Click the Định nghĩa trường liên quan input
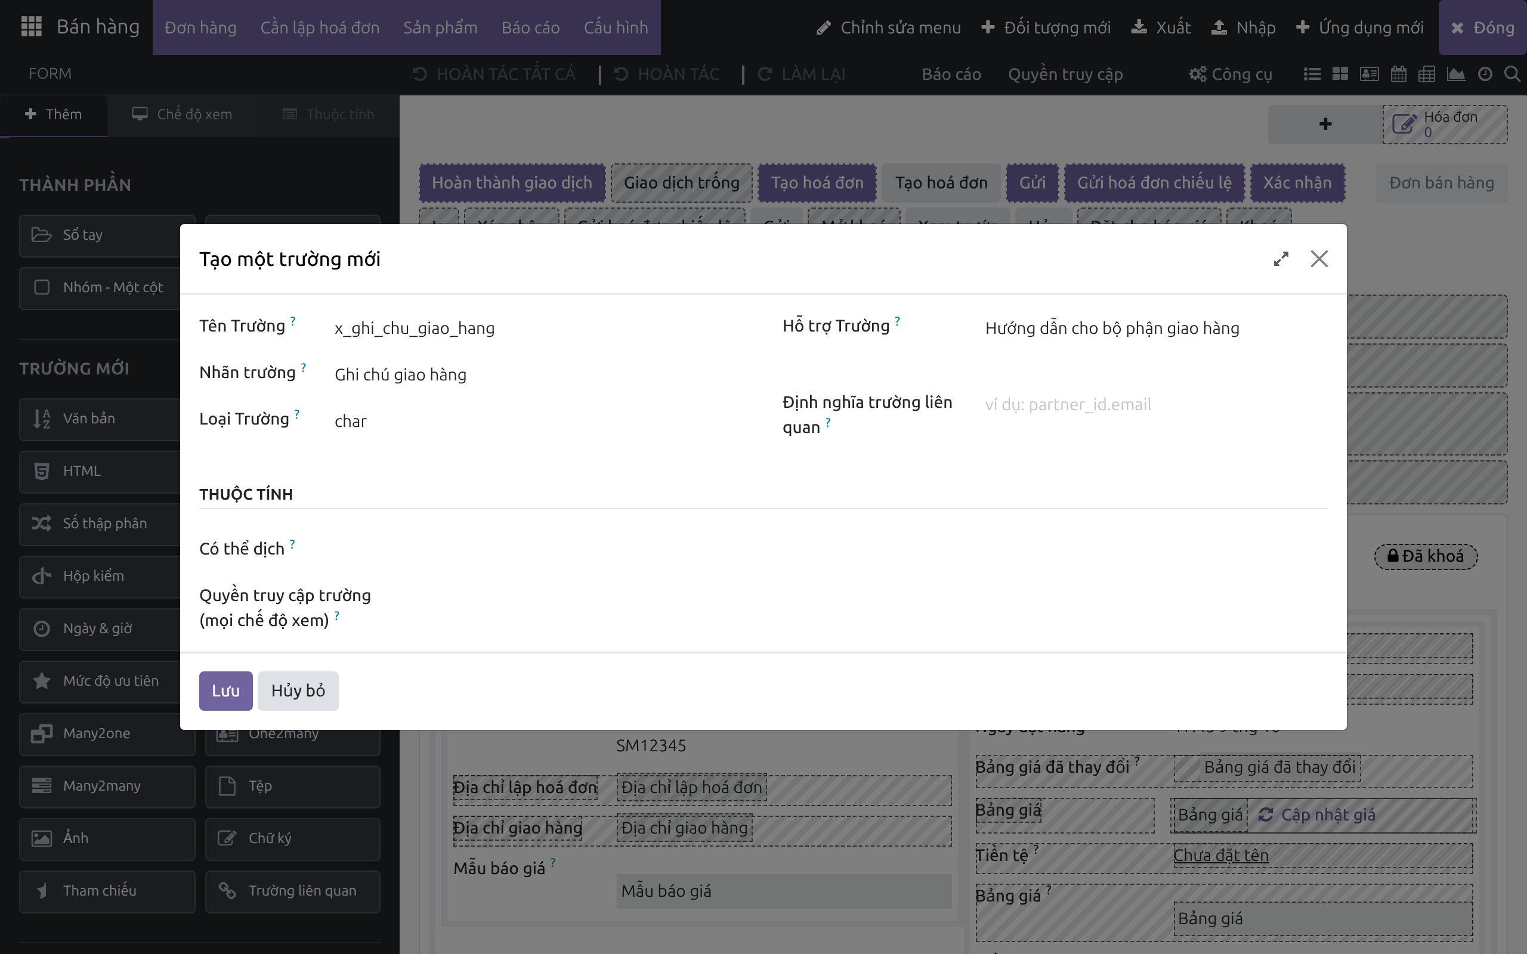1527x954 pixels. click(x=1156, y=404)
